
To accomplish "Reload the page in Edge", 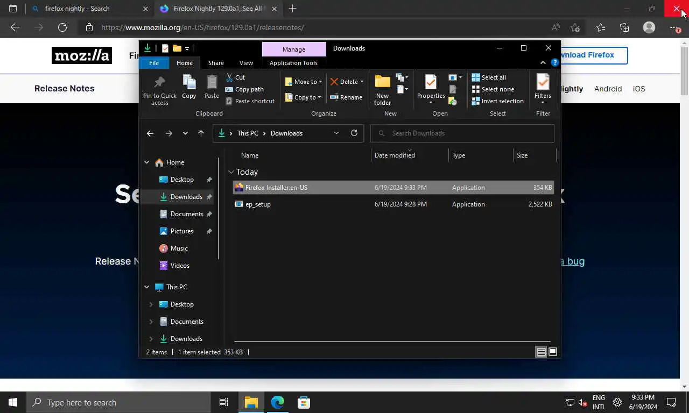I will [62, 27].
